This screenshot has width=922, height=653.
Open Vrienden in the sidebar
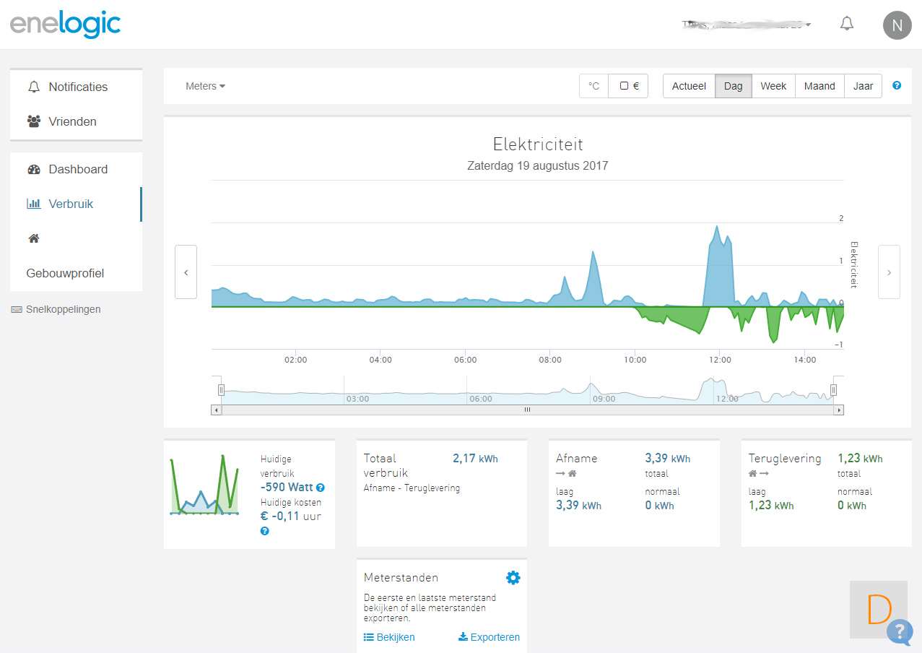72,121
